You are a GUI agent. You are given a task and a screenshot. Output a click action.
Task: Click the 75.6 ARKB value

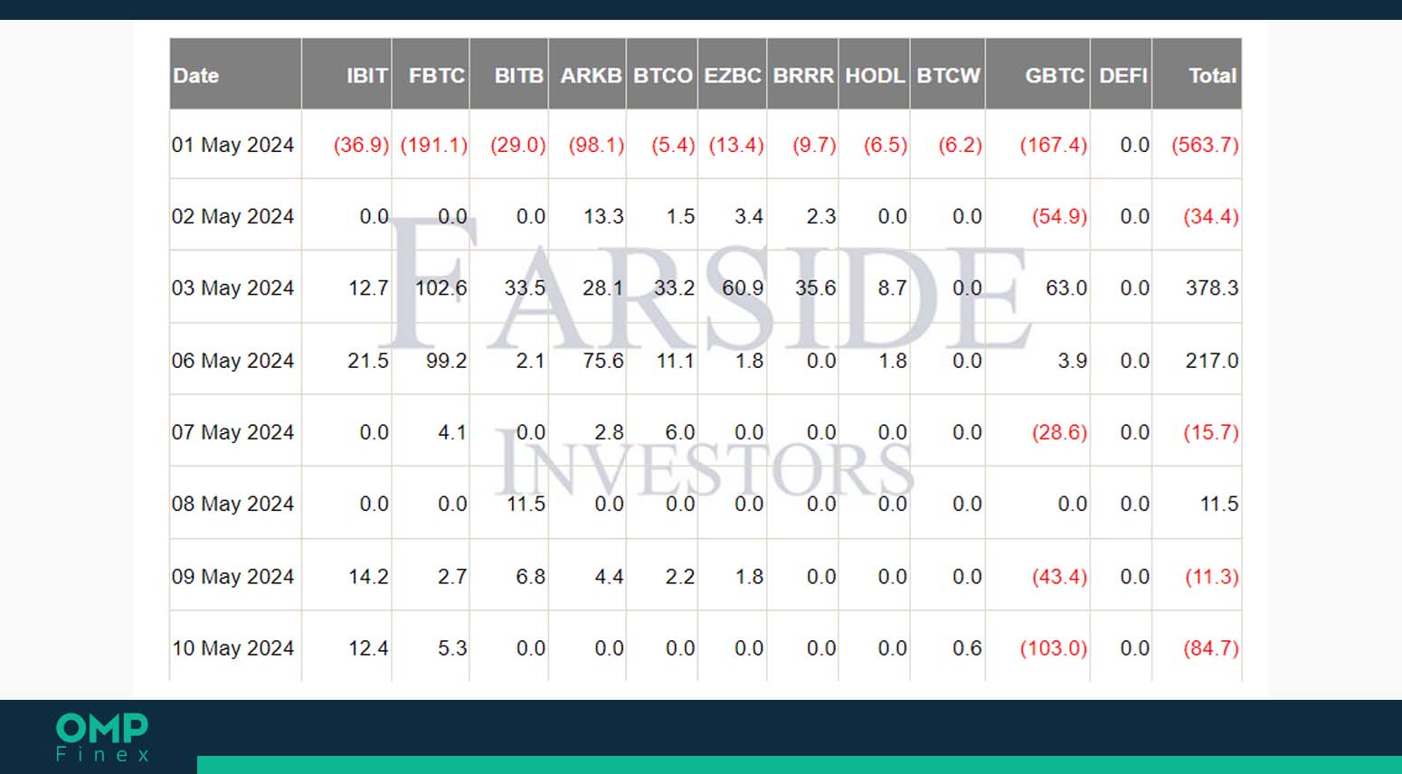(x=603, y=360)
